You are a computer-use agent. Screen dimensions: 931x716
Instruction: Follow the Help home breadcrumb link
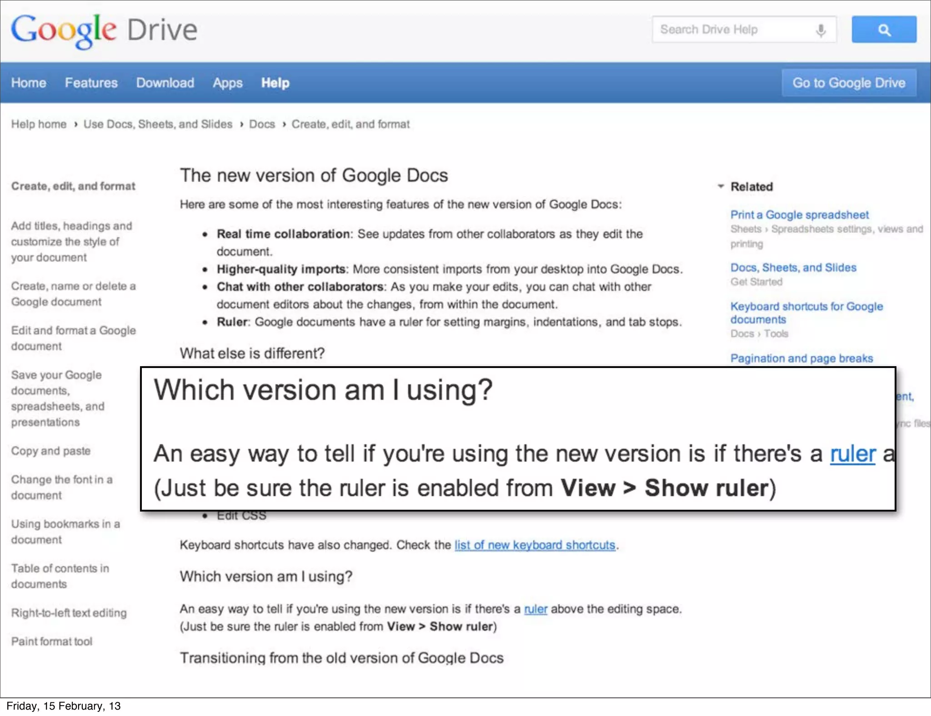[39, 124]
